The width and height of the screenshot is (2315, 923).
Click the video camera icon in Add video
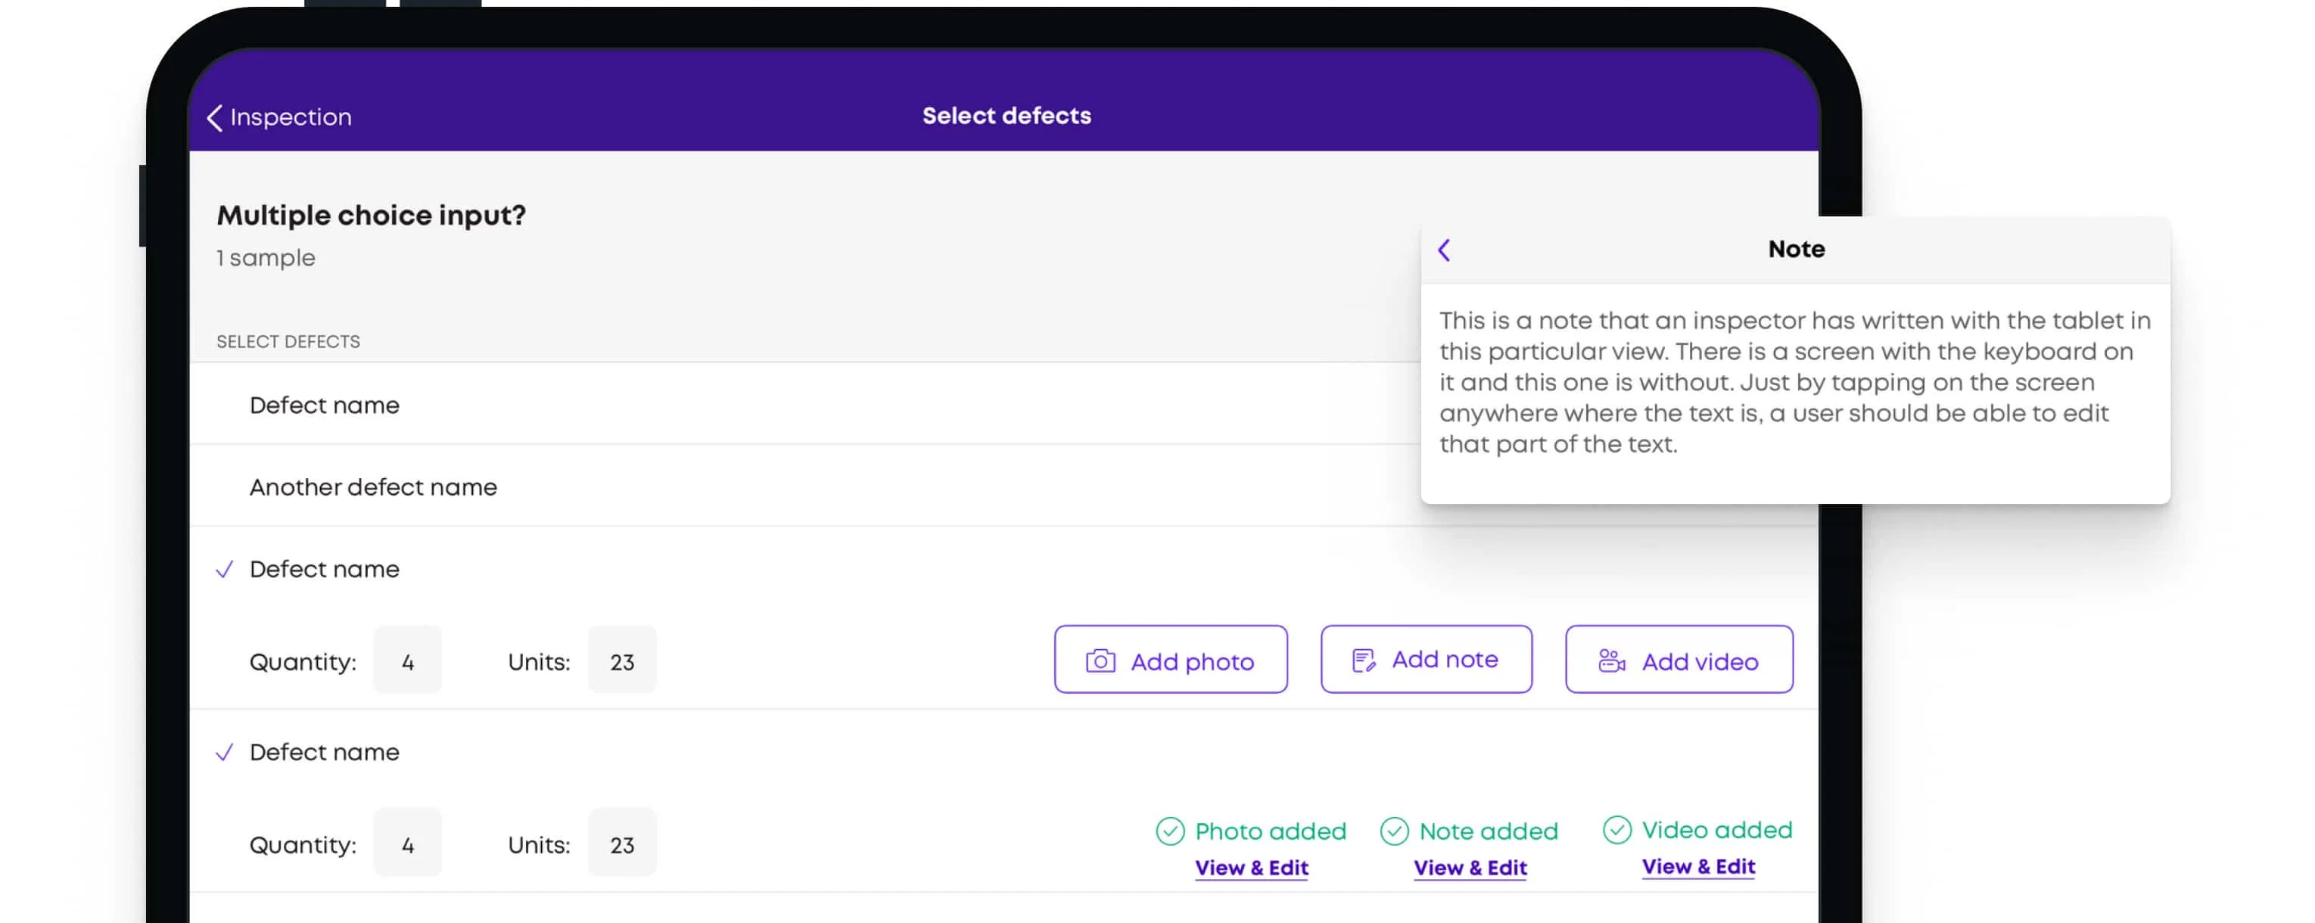1611,660
